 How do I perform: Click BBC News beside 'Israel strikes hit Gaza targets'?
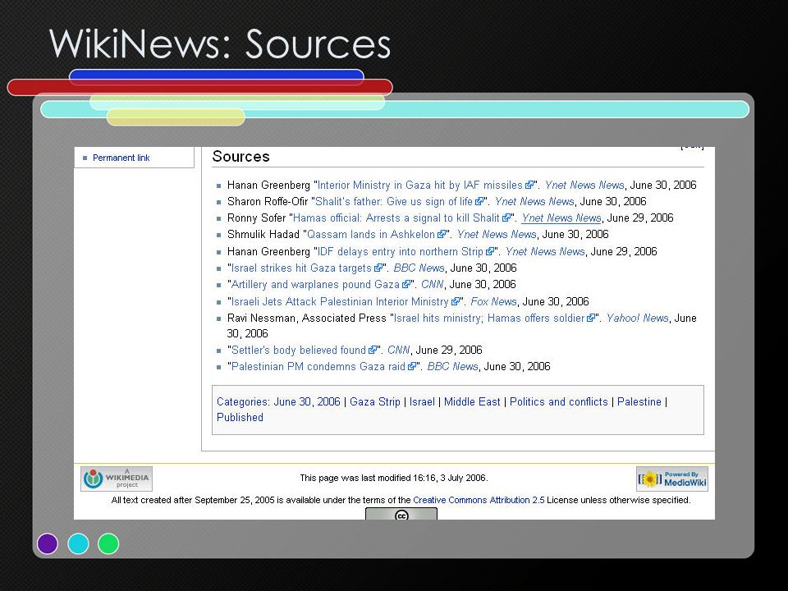point(419,268)
